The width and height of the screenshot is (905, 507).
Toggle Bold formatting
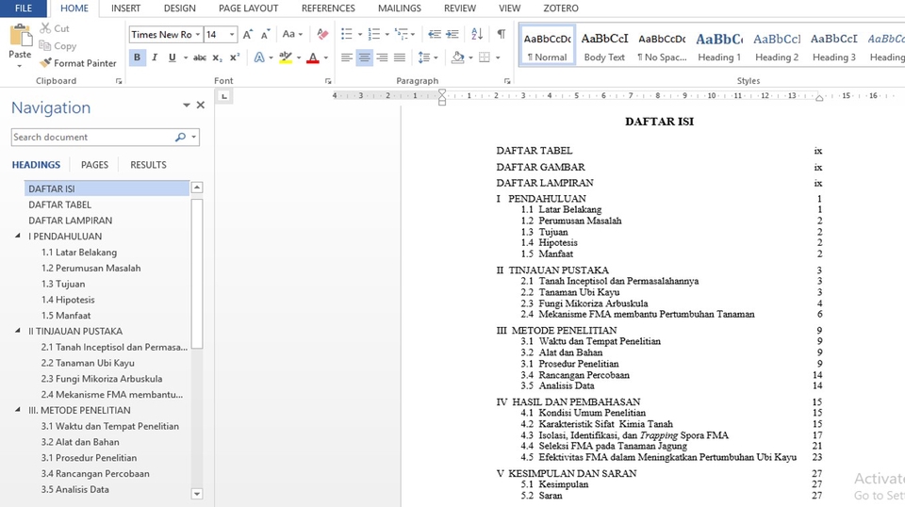pyautogui.click(x=137, y=57)
